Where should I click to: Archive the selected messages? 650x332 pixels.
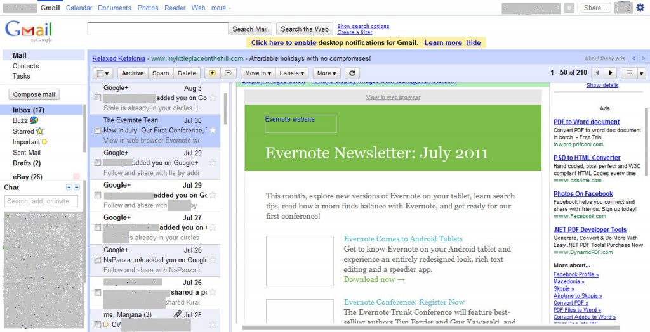pos(133,73)
